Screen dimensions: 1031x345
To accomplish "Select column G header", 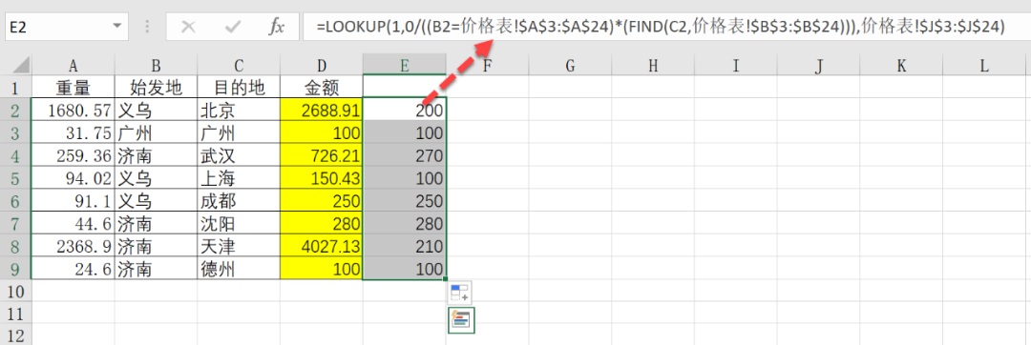I will (x=570, y=65).
